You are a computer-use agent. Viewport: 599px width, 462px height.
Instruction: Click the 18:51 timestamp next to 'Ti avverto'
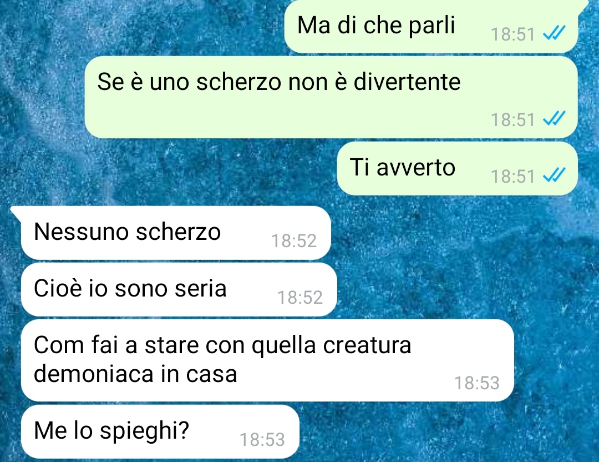(512, 177)
